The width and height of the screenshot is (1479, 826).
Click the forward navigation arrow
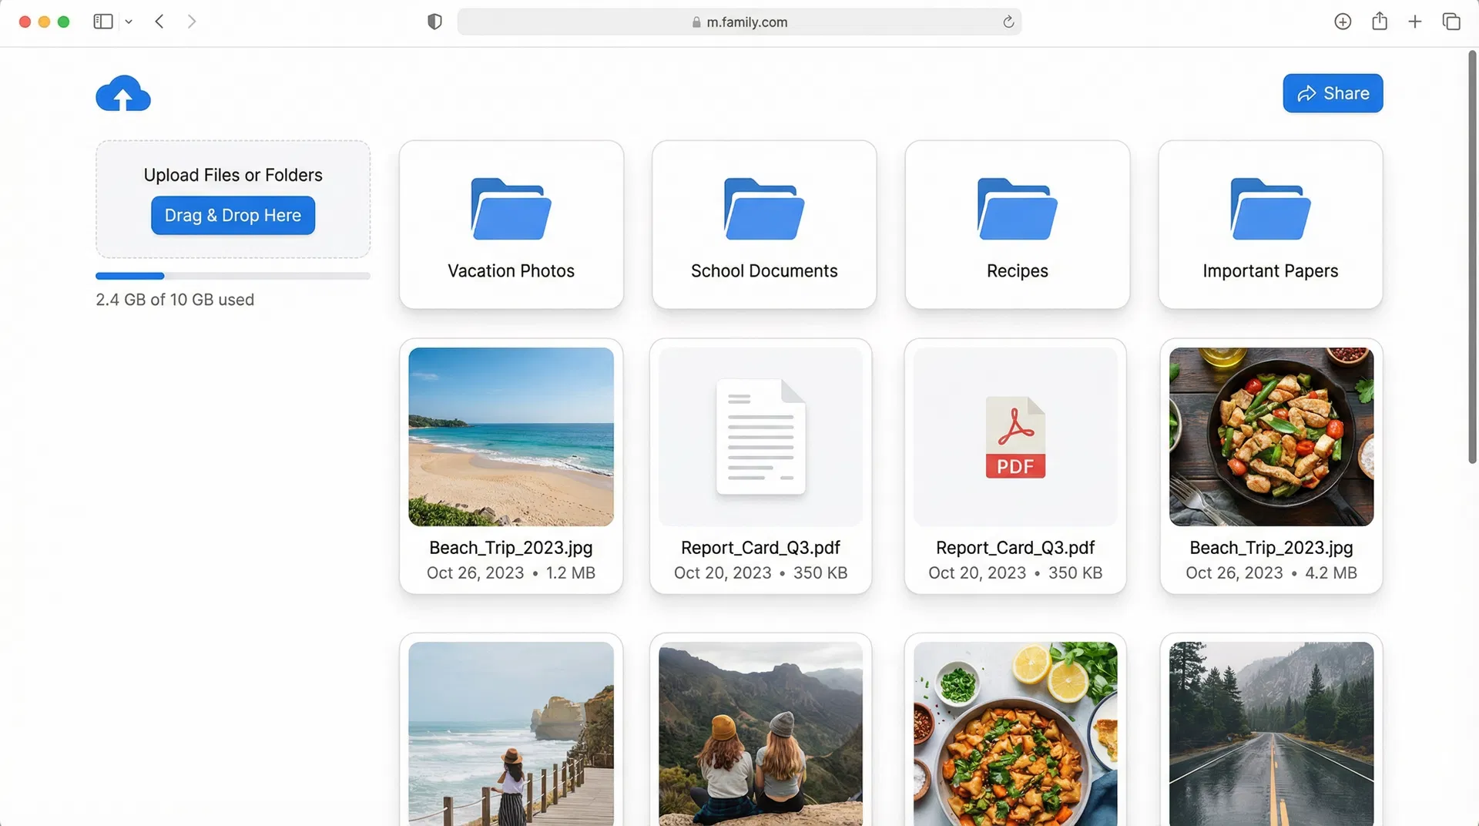(192, 22)
